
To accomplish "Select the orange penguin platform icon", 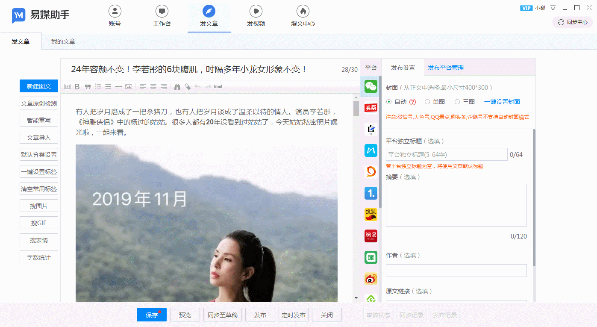I will pyautogui.click(x=371, y=171).
